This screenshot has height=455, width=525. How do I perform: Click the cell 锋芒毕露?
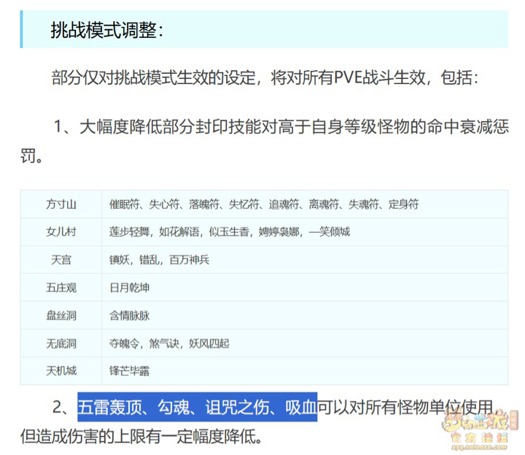[305, 371]
